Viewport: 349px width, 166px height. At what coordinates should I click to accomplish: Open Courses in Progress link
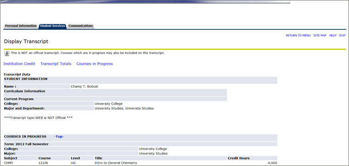click(x=95, y=64)
